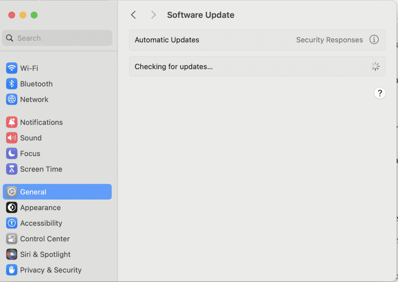Click the Siri & Spotlight icon
The width and height of the screenshot is (398, 282).
tap(12, 254)
